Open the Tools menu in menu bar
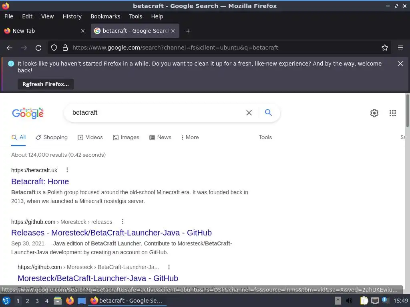This screenshot has height=307, width=410. 135,16
